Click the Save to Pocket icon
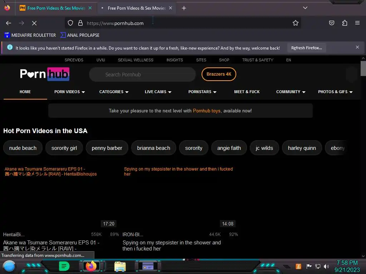366x274 pixels. (x=331, y=23)
